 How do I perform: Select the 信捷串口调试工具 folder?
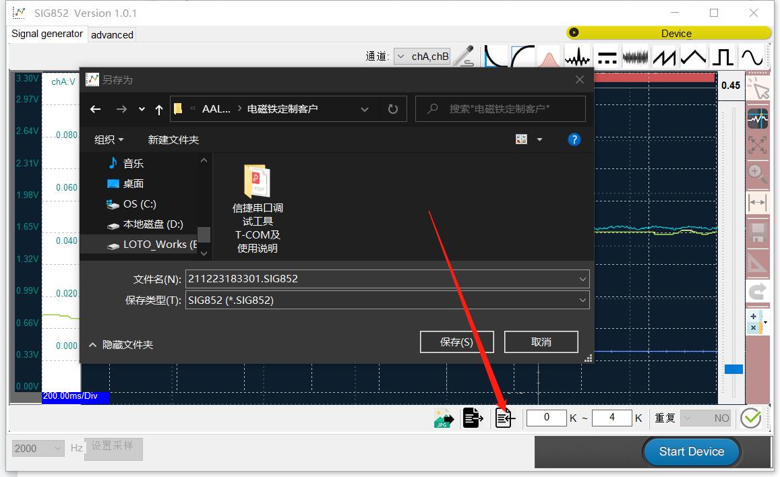[x=257, y=209]
